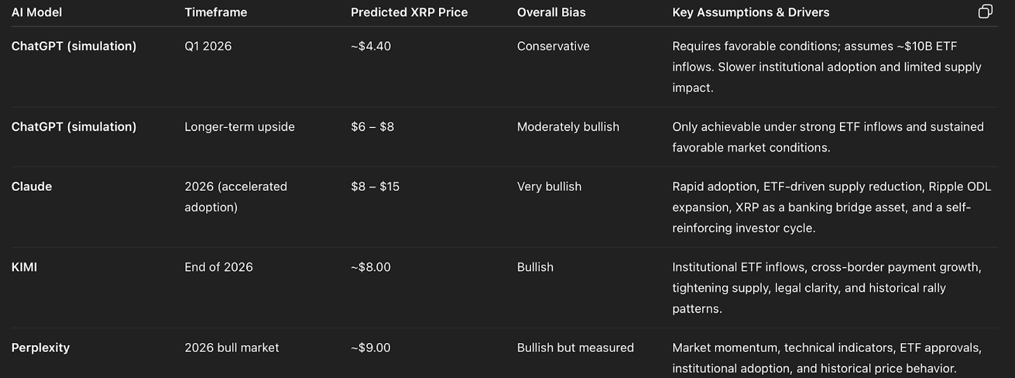Click the KIMI model name cell

tap(24, 267)
